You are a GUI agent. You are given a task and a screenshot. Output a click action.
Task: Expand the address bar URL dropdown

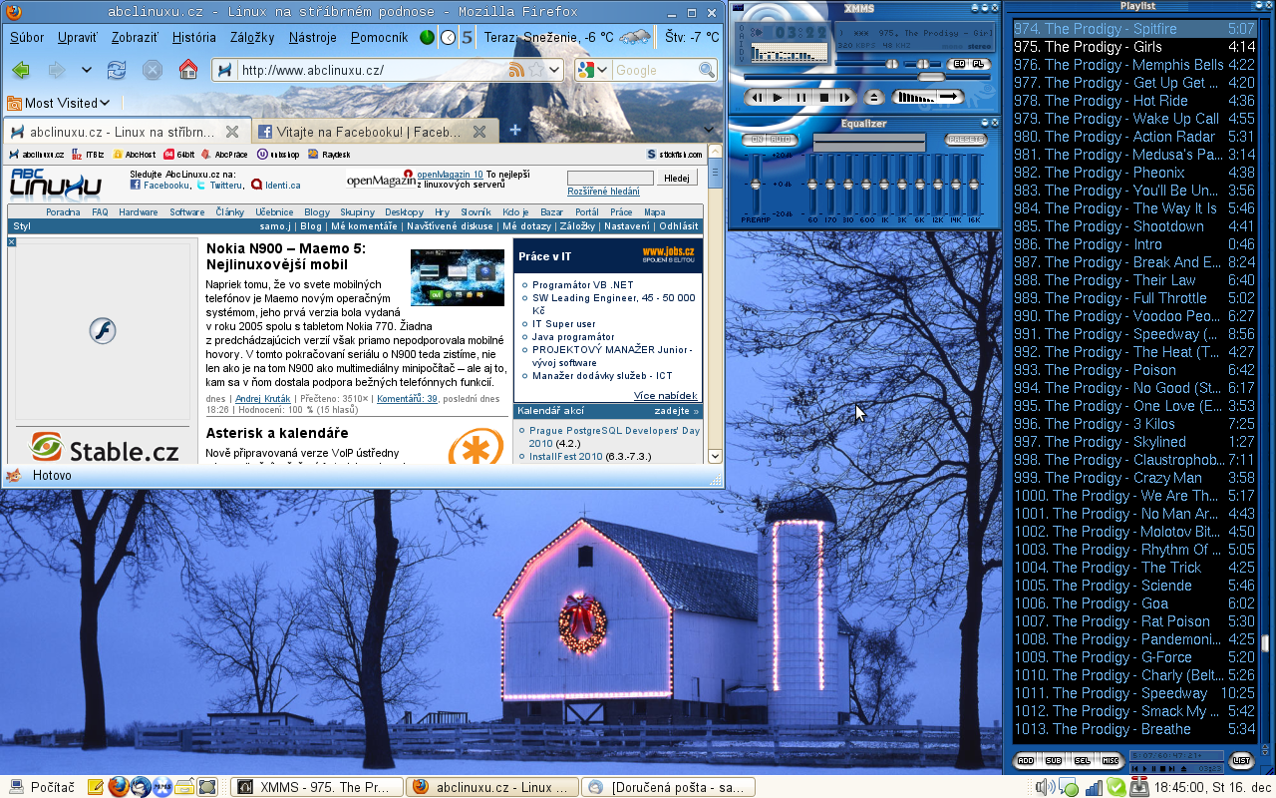[554, 70]
